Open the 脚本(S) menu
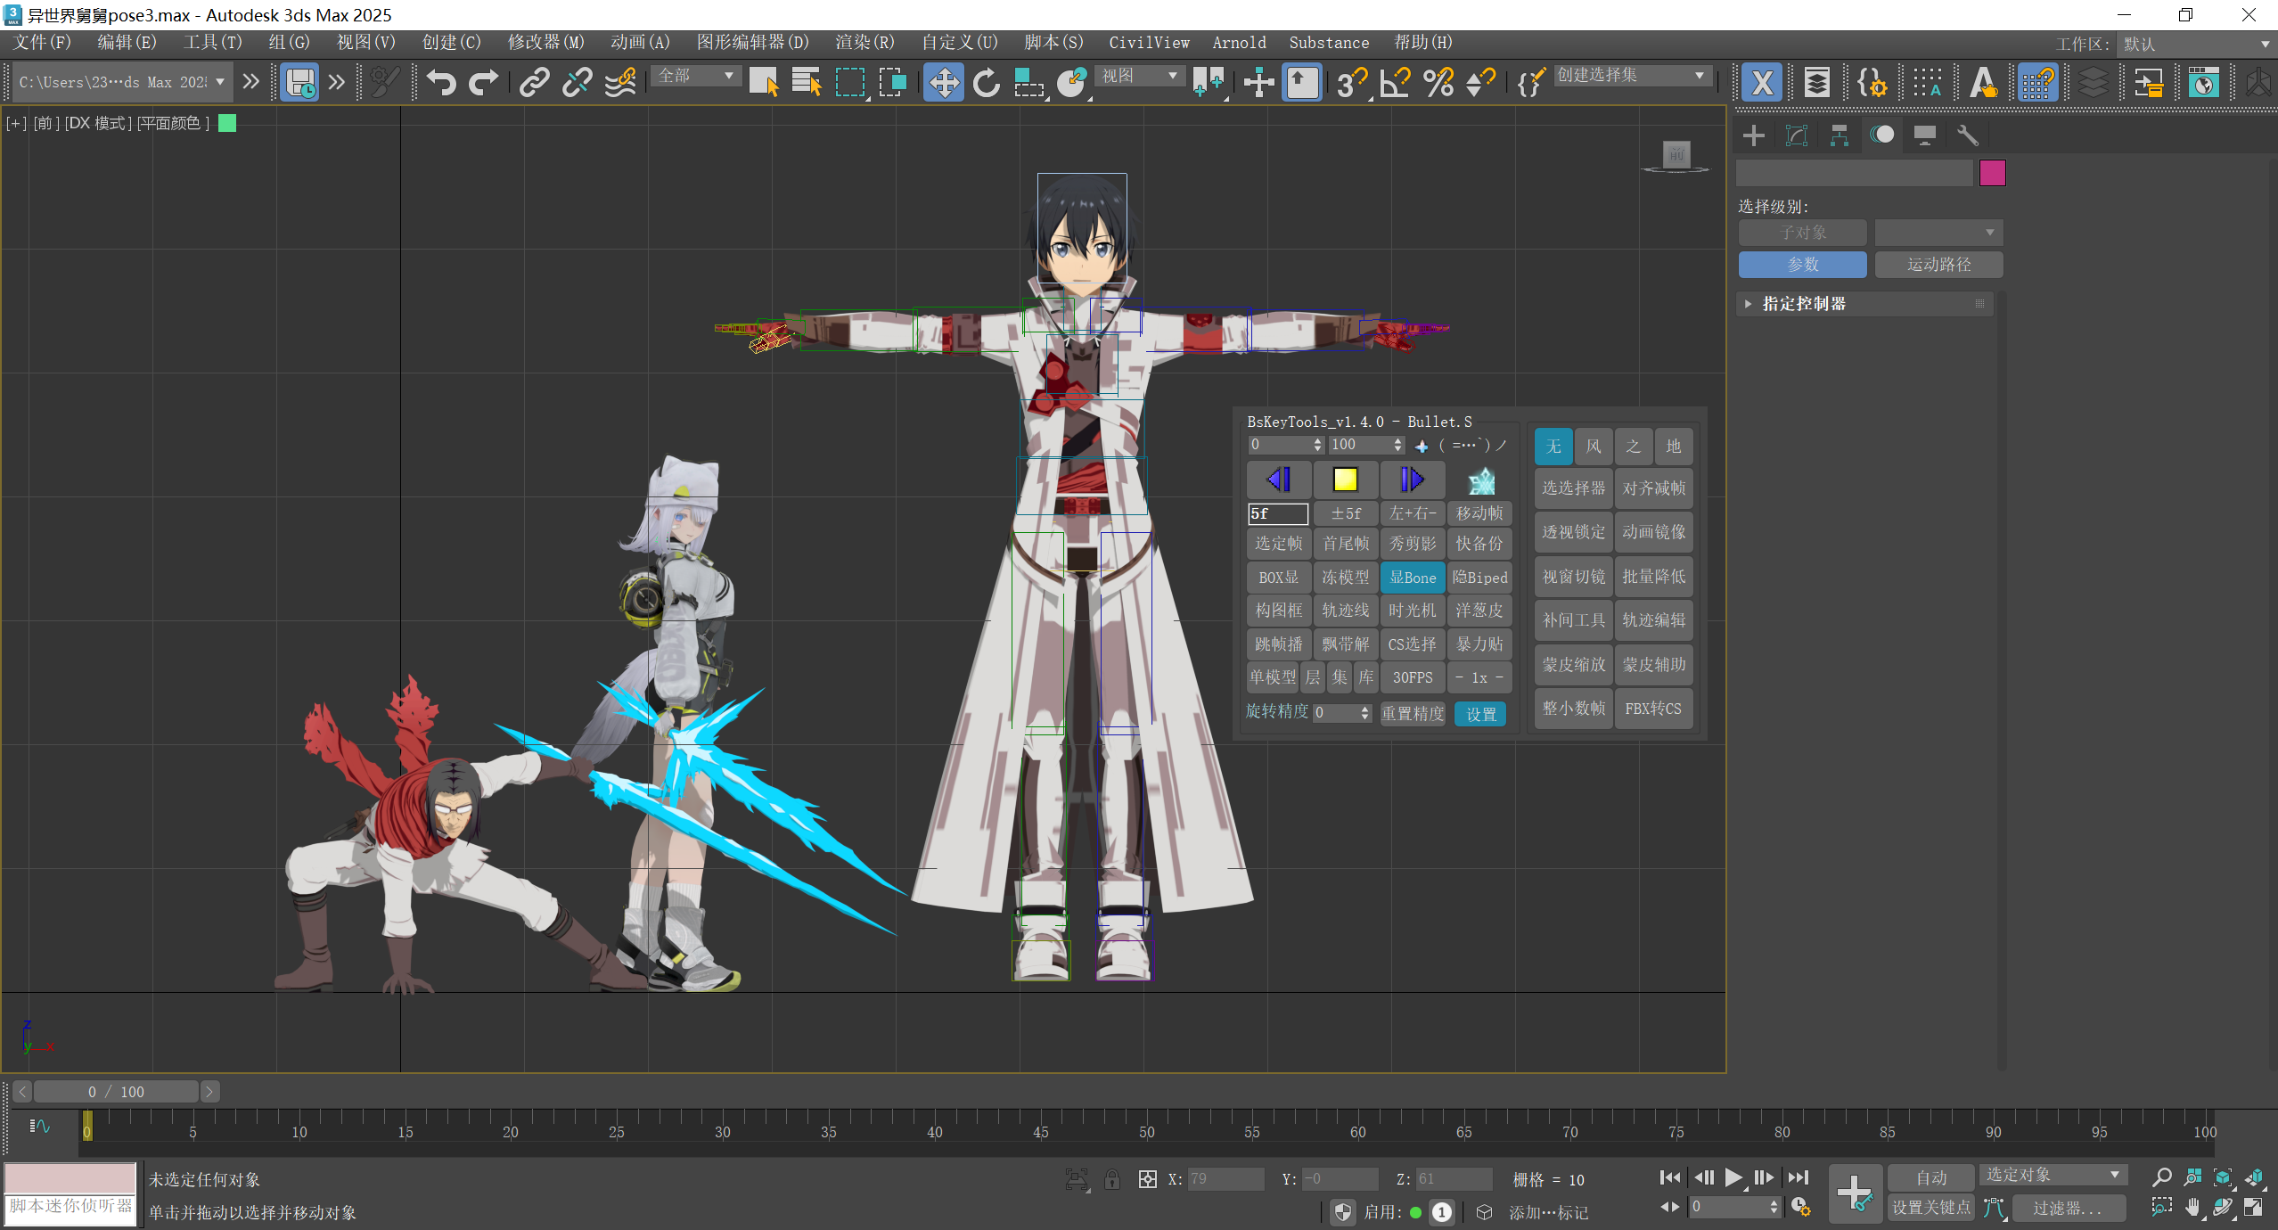 tap(1053, 43)
